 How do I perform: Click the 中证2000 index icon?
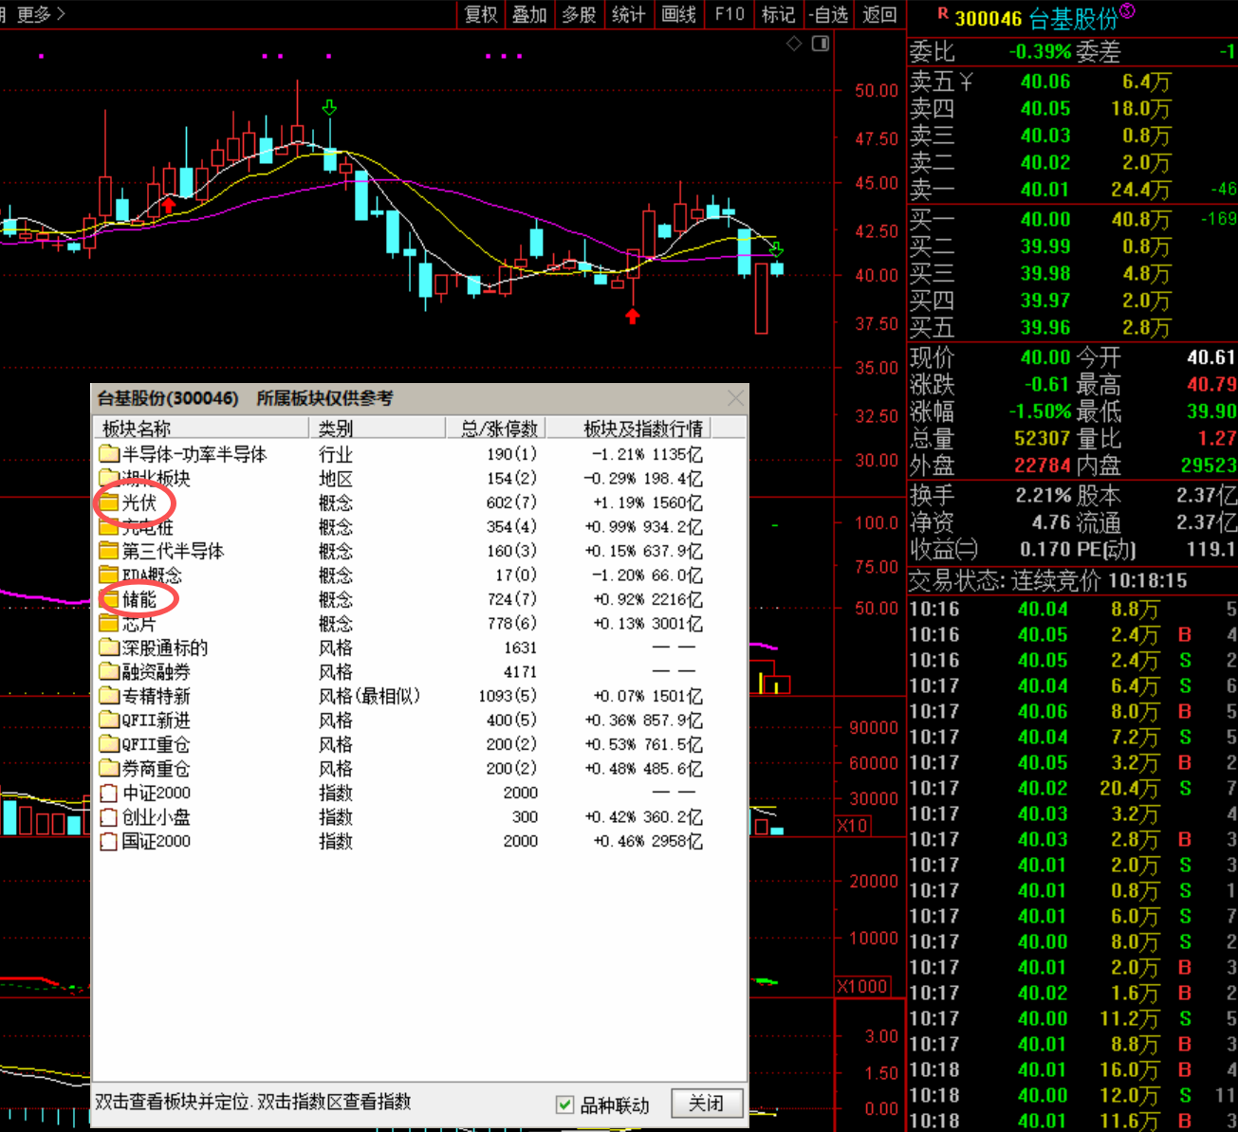(x=109, y=793)
